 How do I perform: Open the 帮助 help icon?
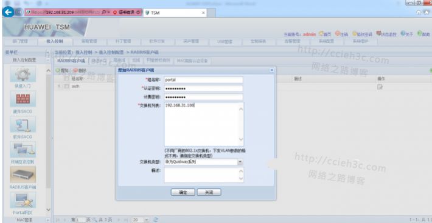pos(420,33)
